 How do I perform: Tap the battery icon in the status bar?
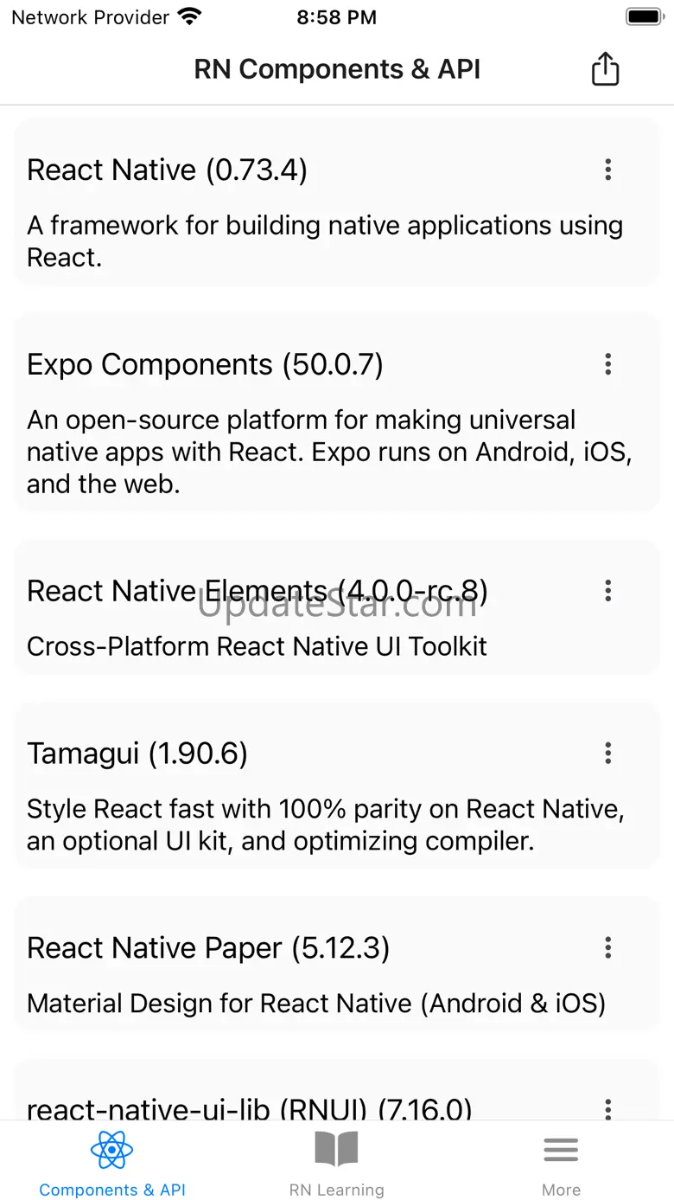(x=644, y=16)
